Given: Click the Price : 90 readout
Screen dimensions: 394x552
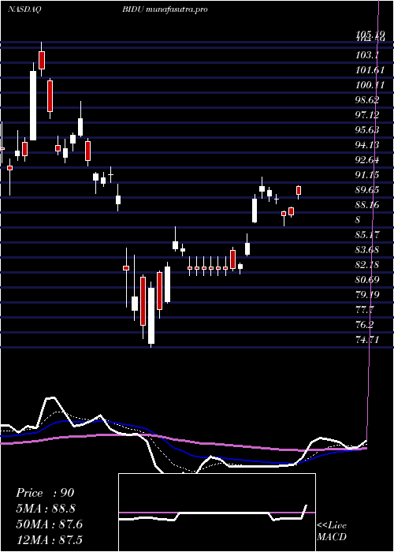Looking at the screenshot, I should (45, 493).
